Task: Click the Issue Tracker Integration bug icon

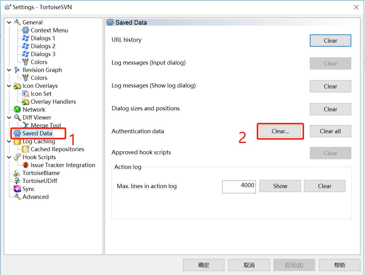Action: click(25, 165)
